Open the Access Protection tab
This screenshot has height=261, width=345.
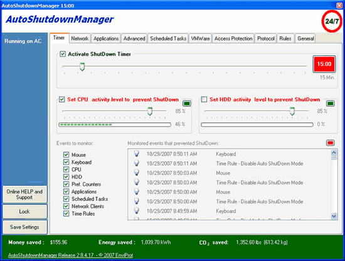pyautogui.click(x=233, y=38)
